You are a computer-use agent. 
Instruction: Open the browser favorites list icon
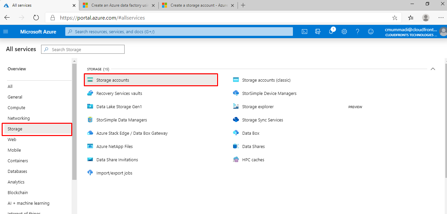411,18
